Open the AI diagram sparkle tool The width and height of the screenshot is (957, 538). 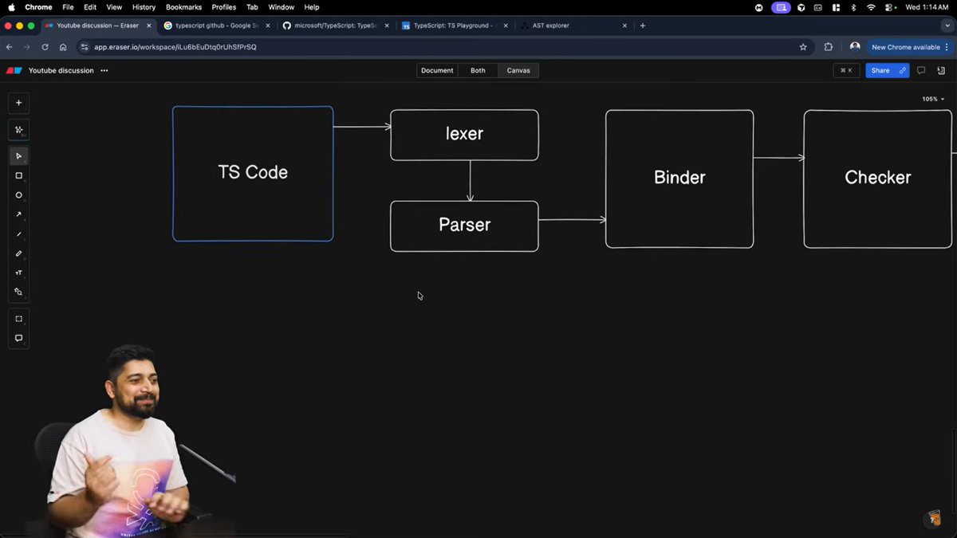pos(18,129)
